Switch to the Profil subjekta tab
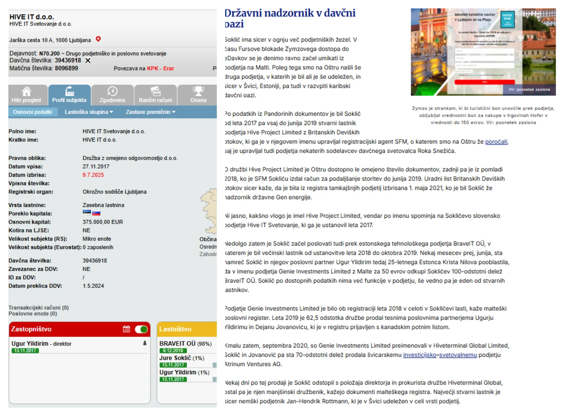Image resolution: width=568 pixels, height=416 pixels. [x=69, y=95]
